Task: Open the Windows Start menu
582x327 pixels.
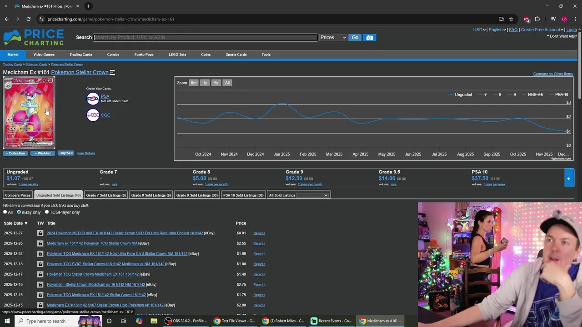Action: pos(7,321)
